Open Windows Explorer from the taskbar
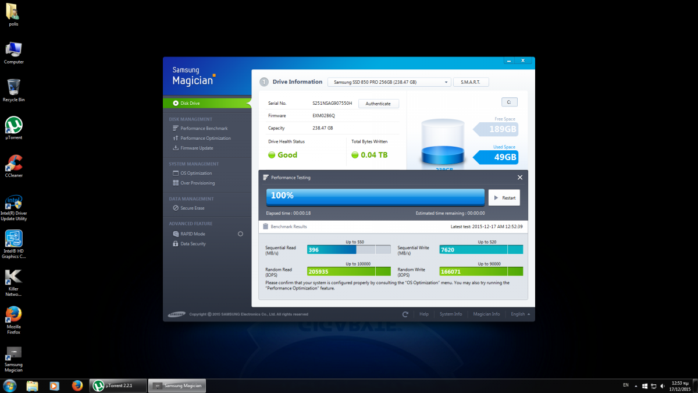Screen dimensions: 698x393 point(33,385)
